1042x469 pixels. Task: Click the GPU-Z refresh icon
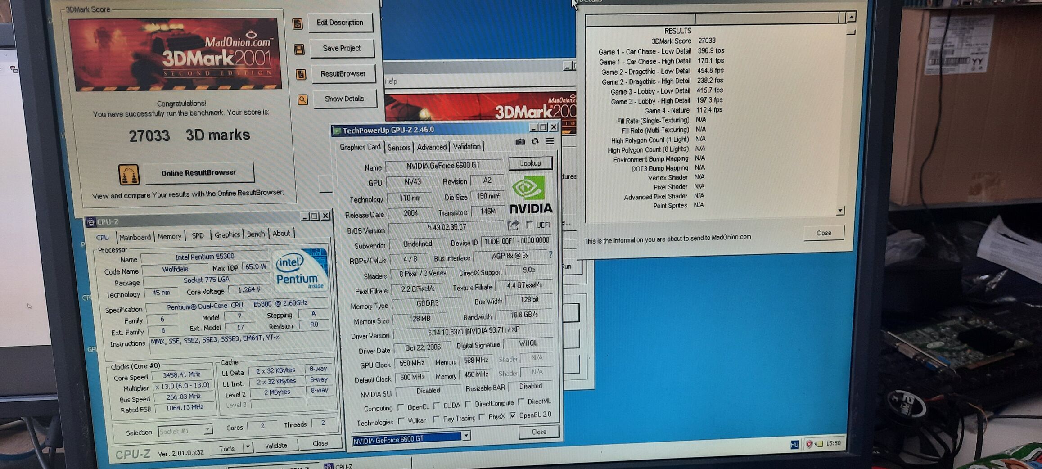tap(535, 141)
